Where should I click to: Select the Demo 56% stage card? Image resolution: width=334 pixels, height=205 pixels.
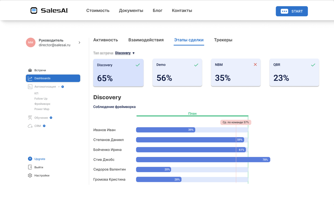click(x=177, y=72)
